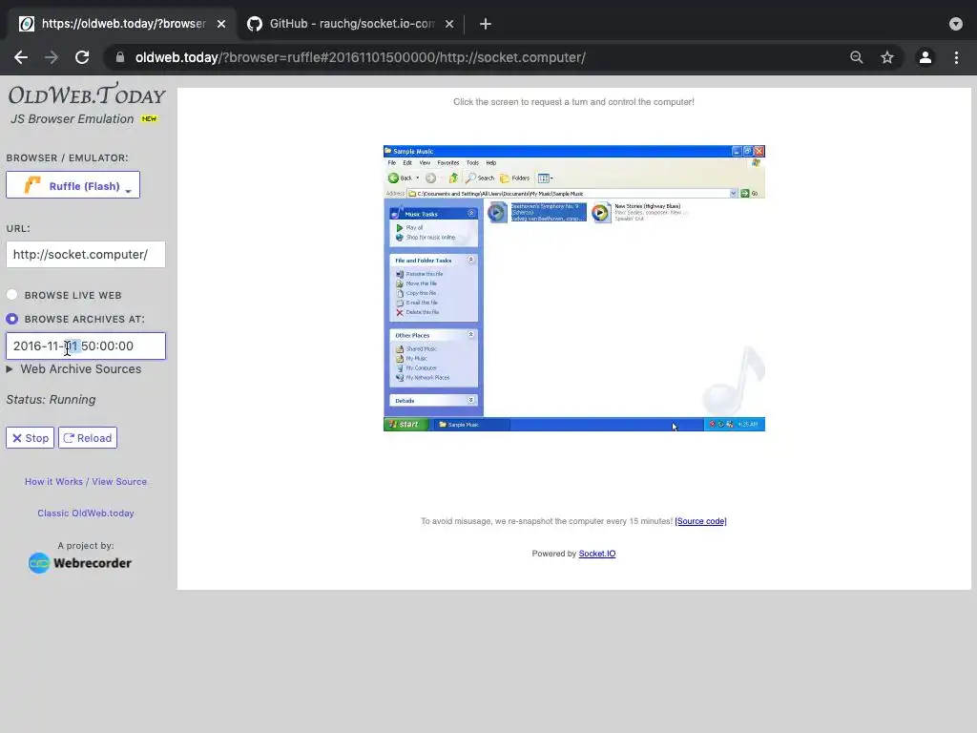
Task: Click Shop for music online
Action: (426, 238)
